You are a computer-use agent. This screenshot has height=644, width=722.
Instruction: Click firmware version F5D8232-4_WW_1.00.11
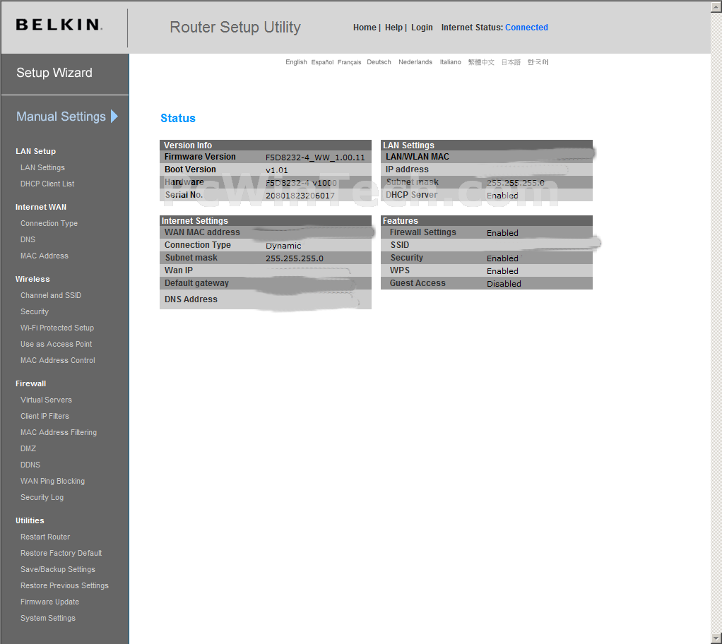click(315, 157)
